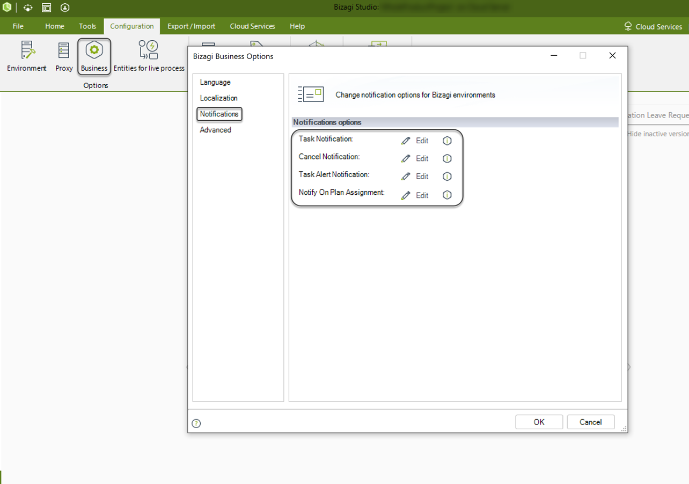Switch to the Tools ribbon tab

point(87,26)
